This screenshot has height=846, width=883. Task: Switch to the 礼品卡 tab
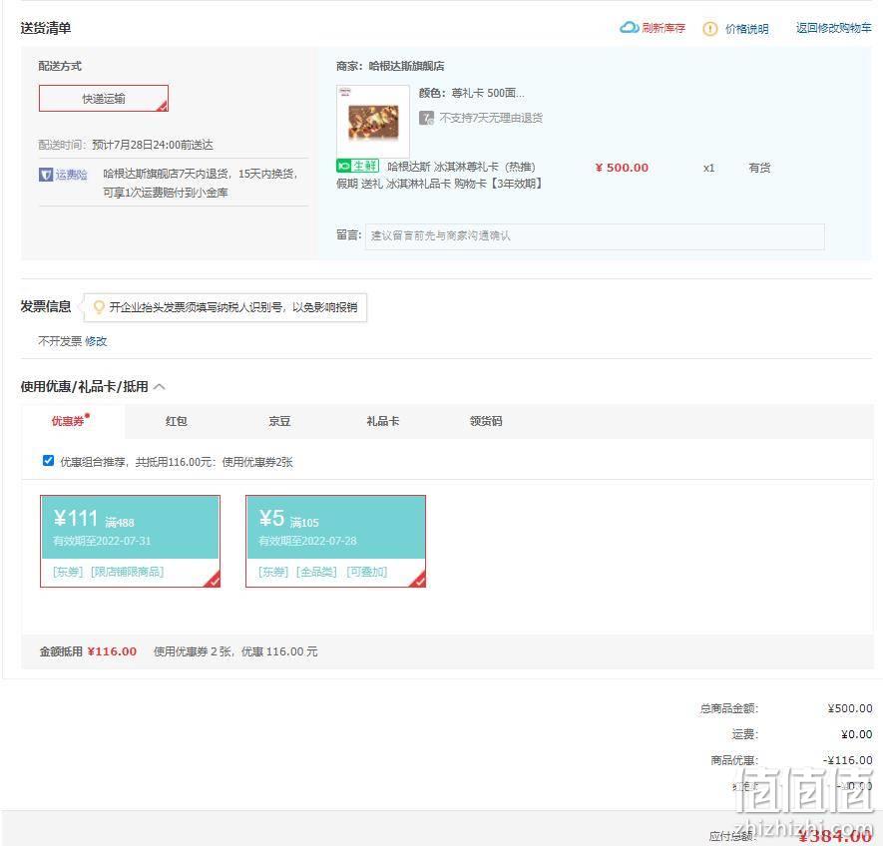click(x=383, y=421)
